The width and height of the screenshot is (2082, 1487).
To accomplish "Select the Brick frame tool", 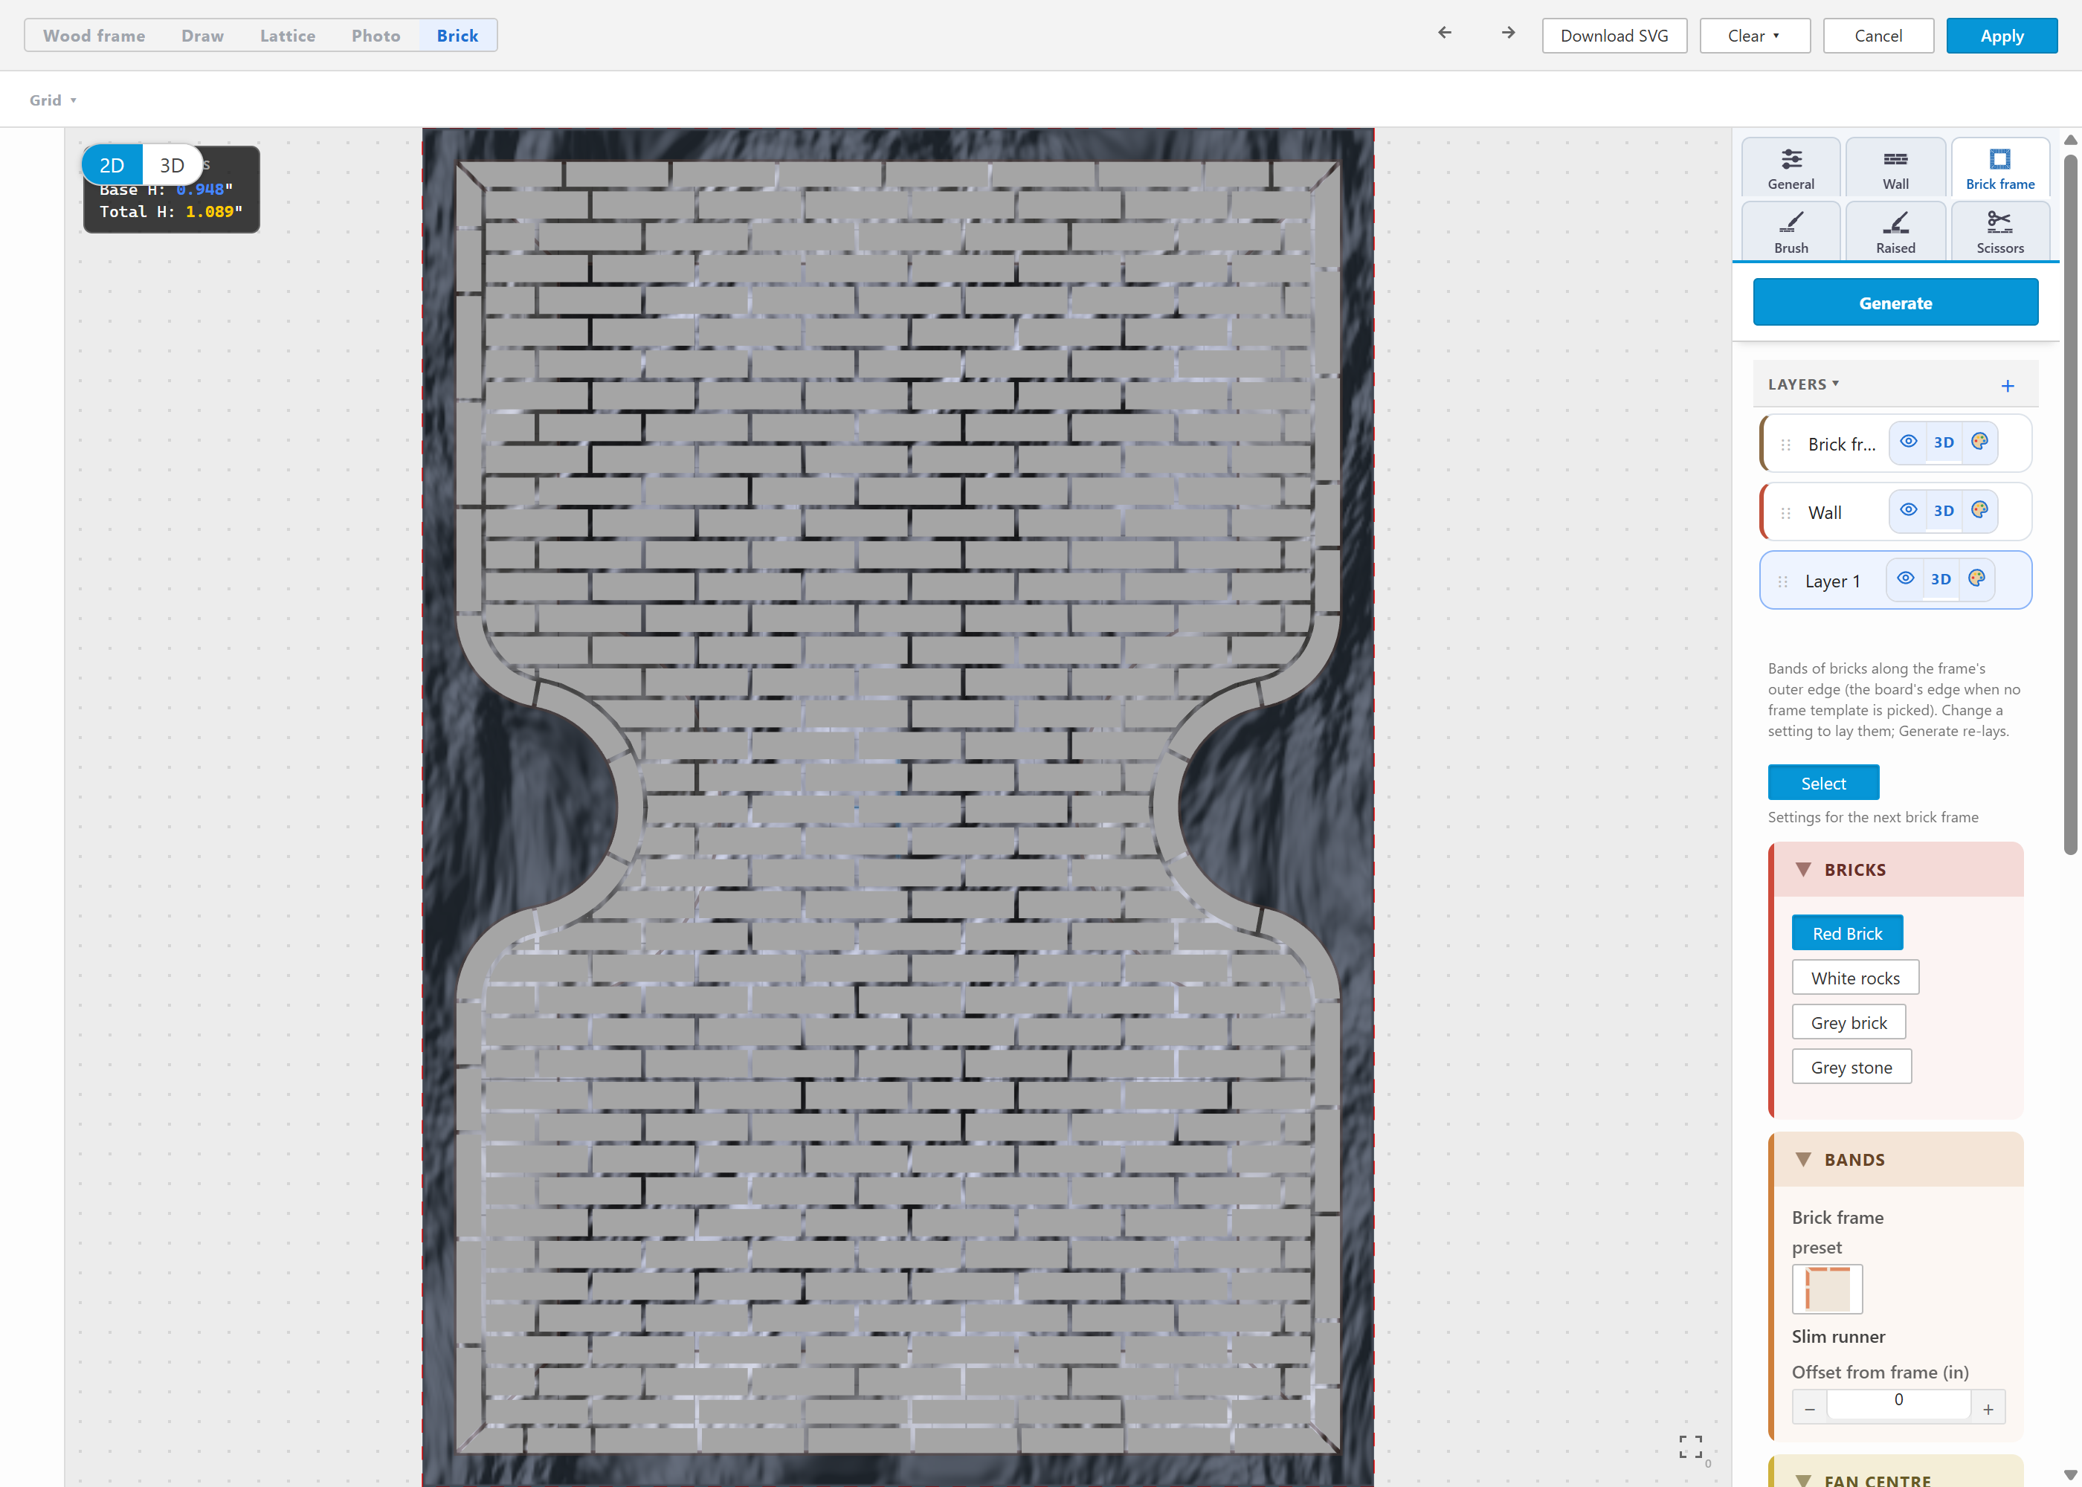I will [1999, 167].
